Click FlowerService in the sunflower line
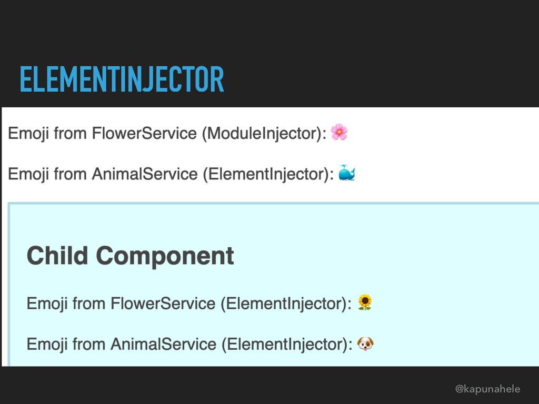 point(163,304)
